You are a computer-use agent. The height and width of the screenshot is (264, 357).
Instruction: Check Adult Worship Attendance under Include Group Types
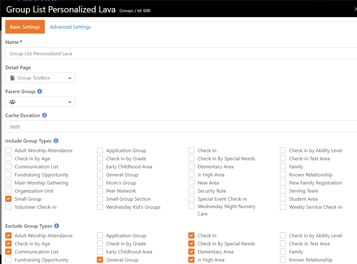tap(8, 150)
